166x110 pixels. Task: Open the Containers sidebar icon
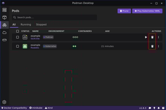[4, 17]
